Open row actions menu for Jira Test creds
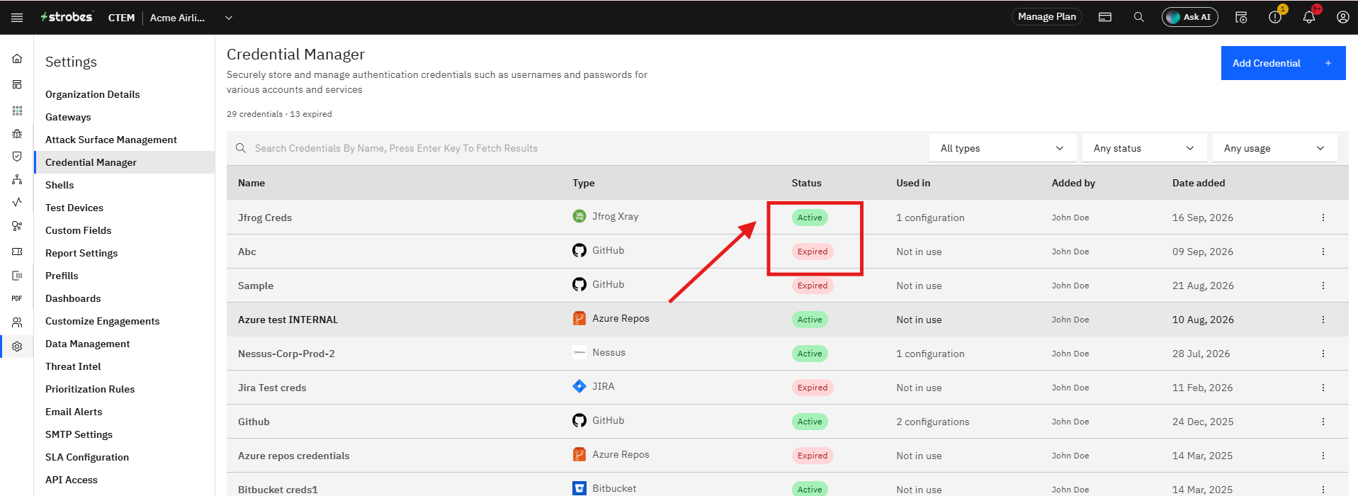The height and width of the screenshot is (496, 1358). pos(1323,388)
